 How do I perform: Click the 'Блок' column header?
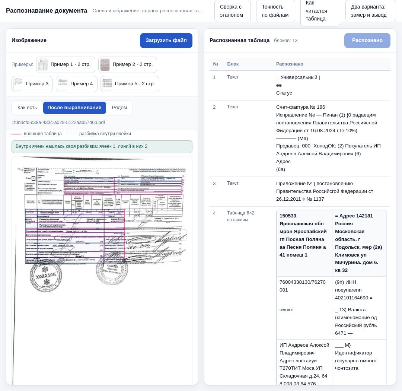coord(233,64)
